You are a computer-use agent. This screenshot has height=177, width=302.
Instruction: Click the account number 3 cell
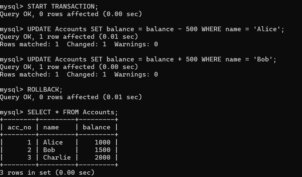[30, 157]
